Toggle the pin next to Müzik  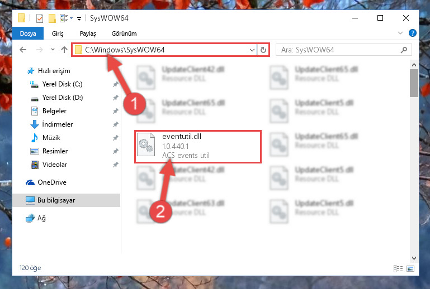pyautogui.click(x=115, y=138)
